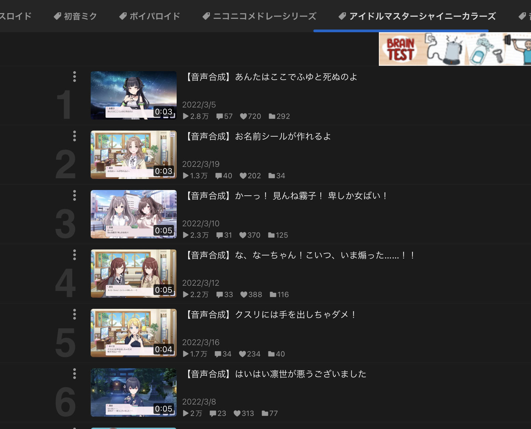
Task: Click the tag icon beside ニコニコメドレーシリーズ
Action: tap(206, 16)
